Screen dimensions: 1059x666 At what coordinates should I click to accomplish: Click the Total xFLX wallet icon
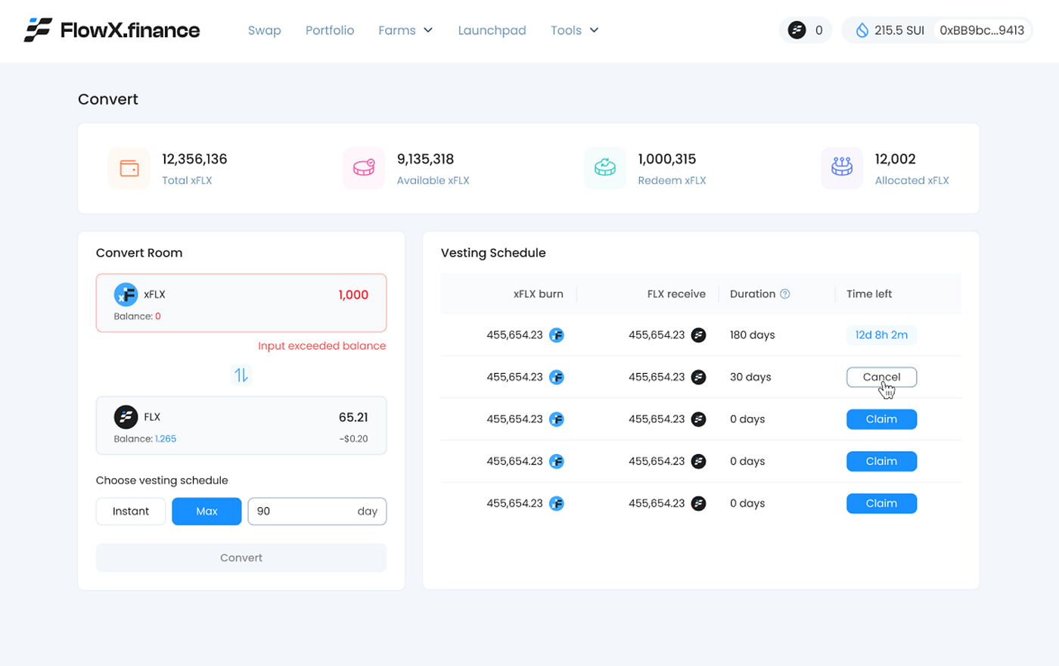point(129,168)
